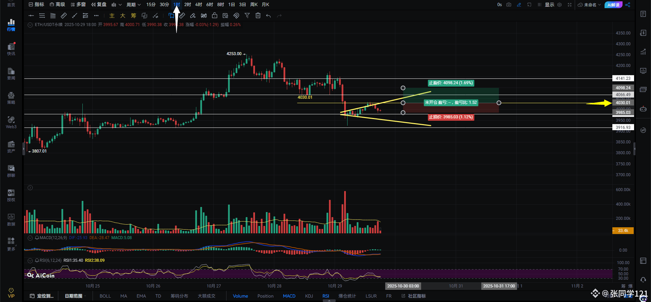Enter fullscreen with the expand icon

570,5
